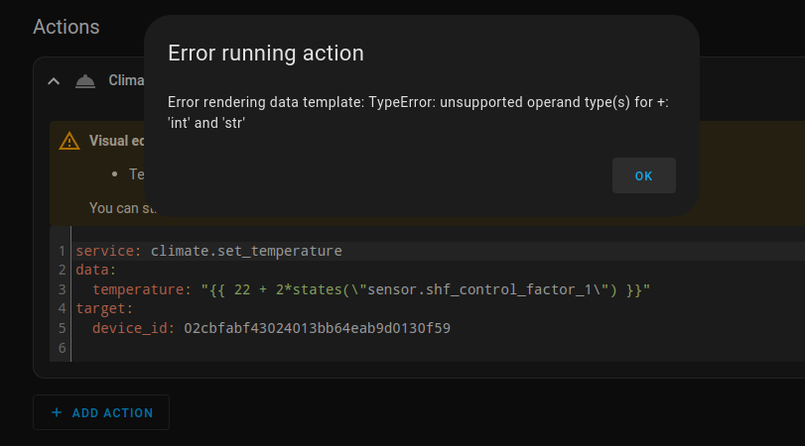Click the 'Error running action' dialog title
805x446 pixels.
(x=265, y=54)
